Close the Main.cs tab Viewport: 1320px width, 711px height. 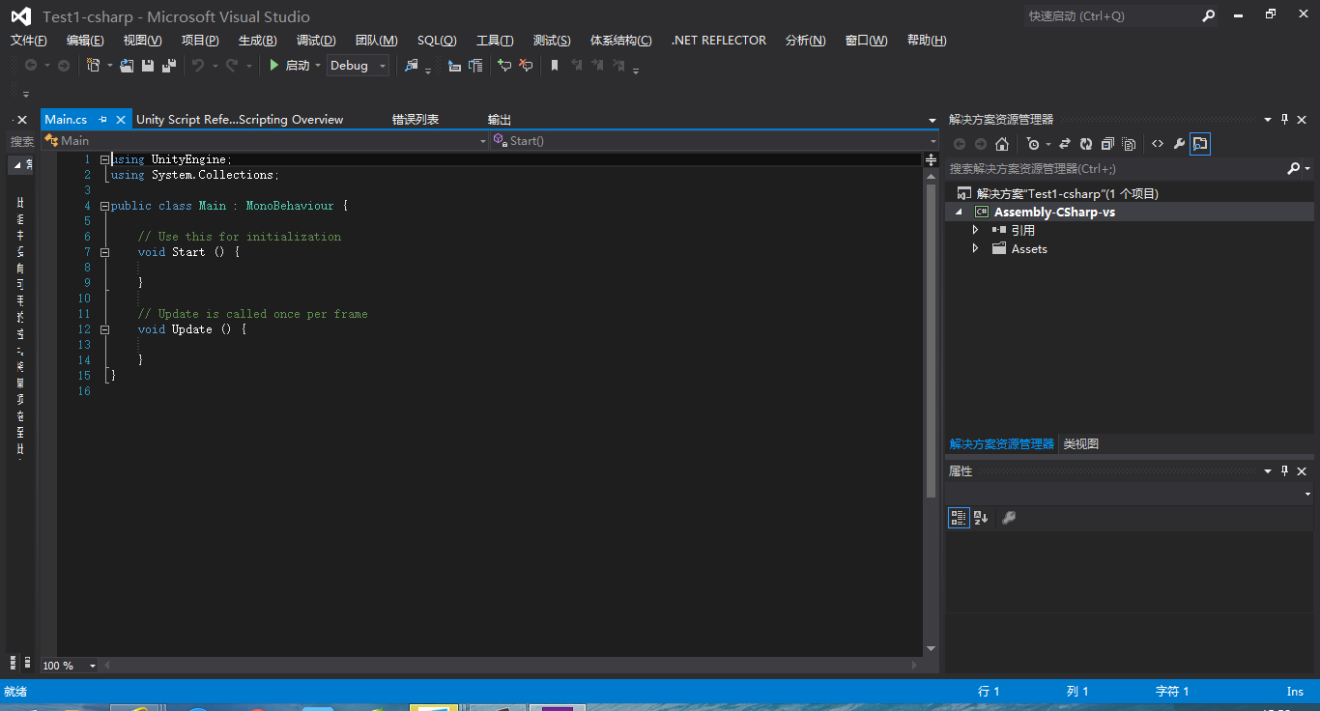coord(121,120)
